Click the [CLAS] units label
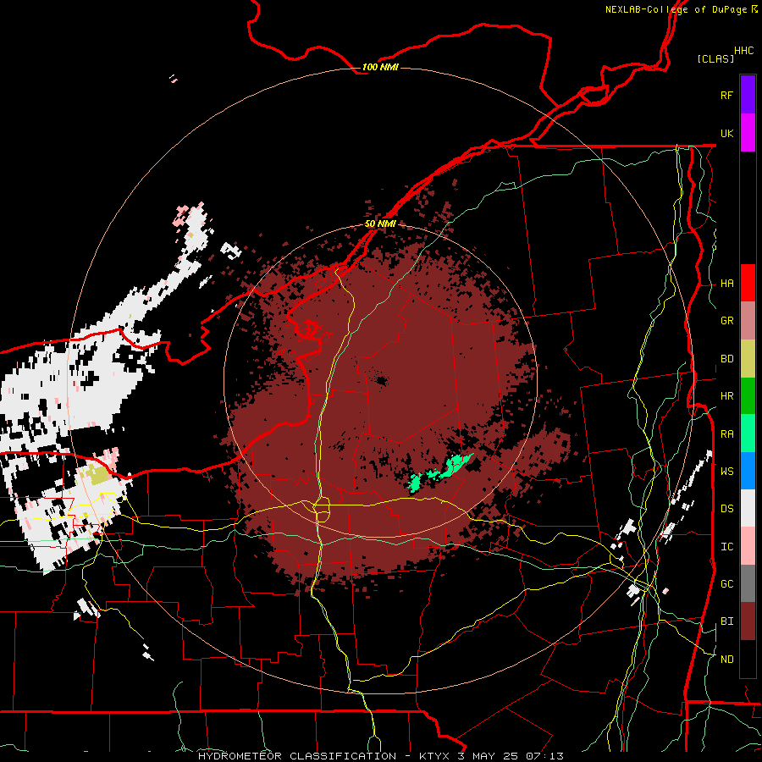 (715, 58)
